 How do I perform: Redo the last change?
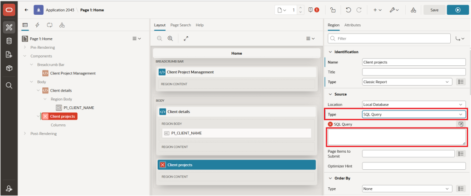(x=359, y=10)
